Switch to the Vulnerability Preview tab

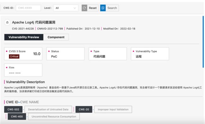tap(24, 37)
